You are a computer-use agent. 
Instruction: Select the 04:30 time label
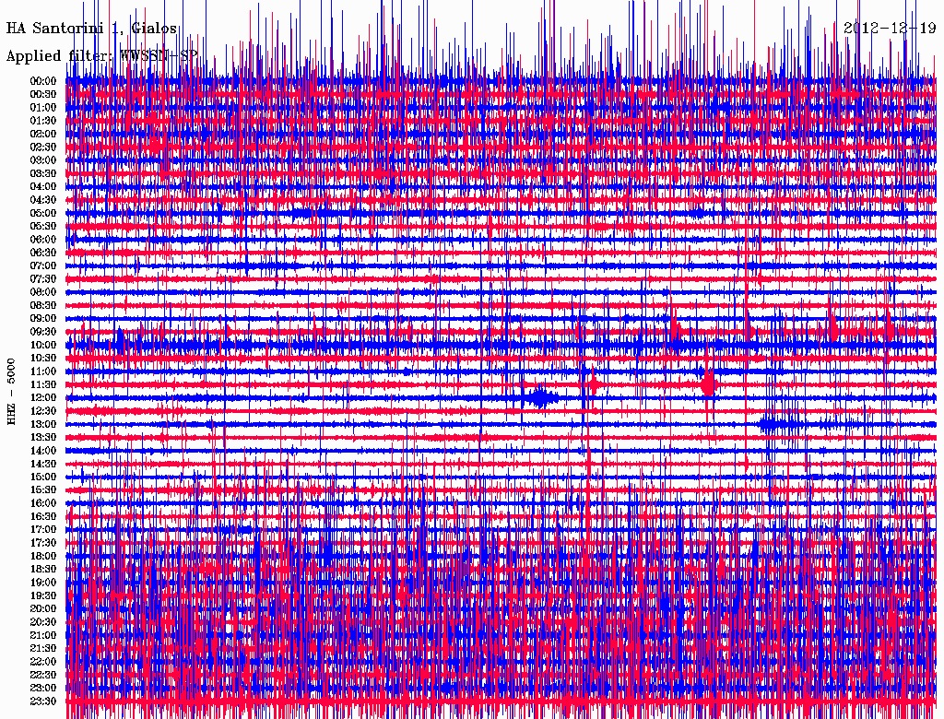pyautogui.click(x=43, y=200)
